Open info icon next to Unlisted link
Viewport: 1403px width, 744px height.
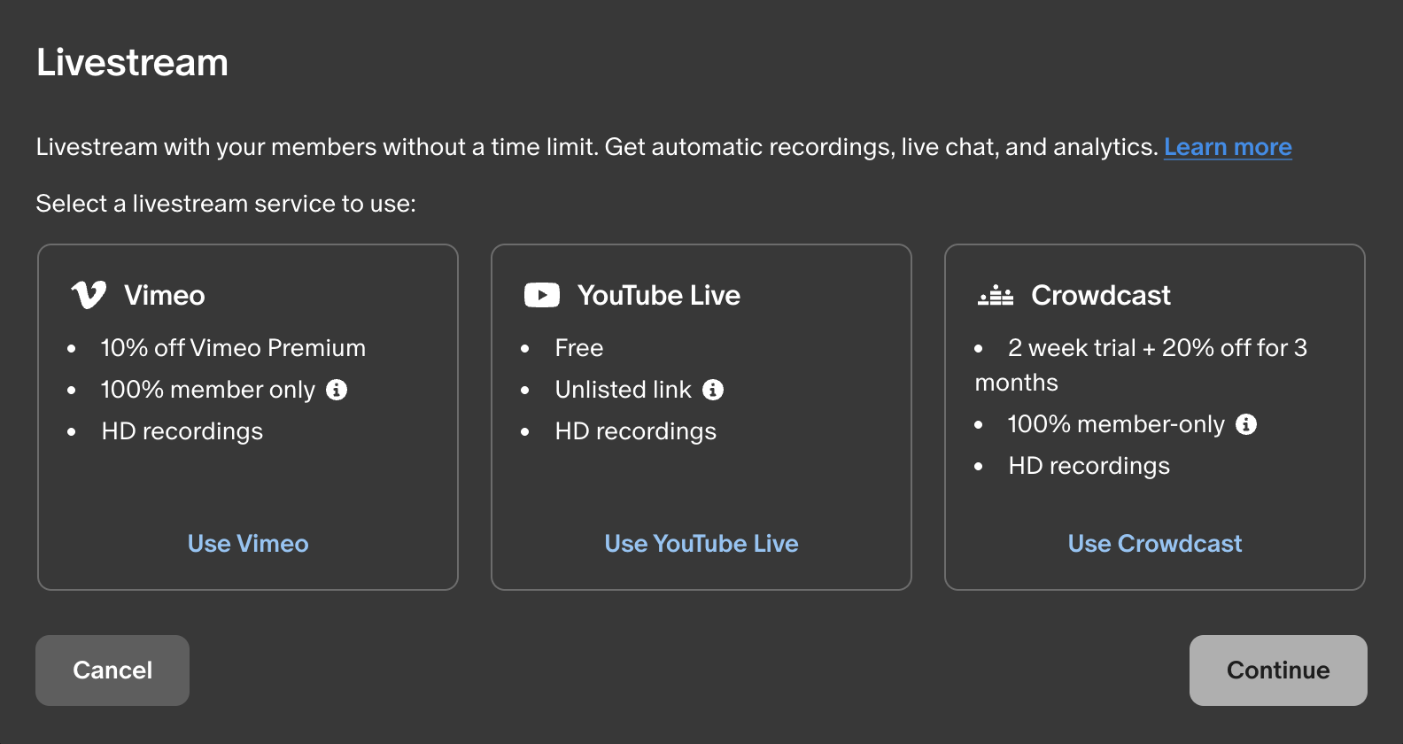(713, 390)
